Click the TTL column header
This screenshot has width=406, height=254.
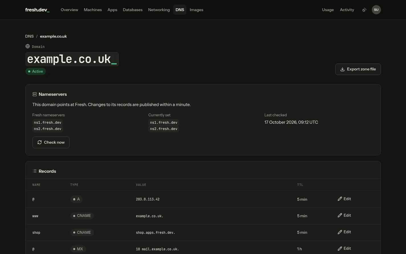coord(300,185)
